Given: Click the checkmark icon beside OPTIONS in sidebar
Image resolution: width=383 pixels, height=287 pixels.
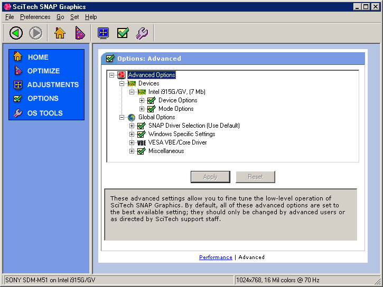Looking at the screenshot, I should [18, 98].
